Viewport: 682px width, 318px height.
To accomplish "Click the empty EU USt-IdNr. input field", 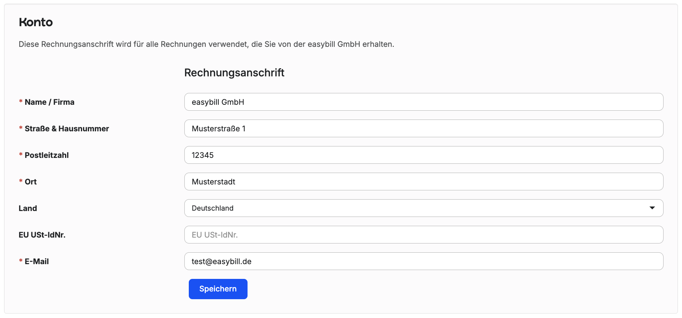I will [x=424, y=235].
